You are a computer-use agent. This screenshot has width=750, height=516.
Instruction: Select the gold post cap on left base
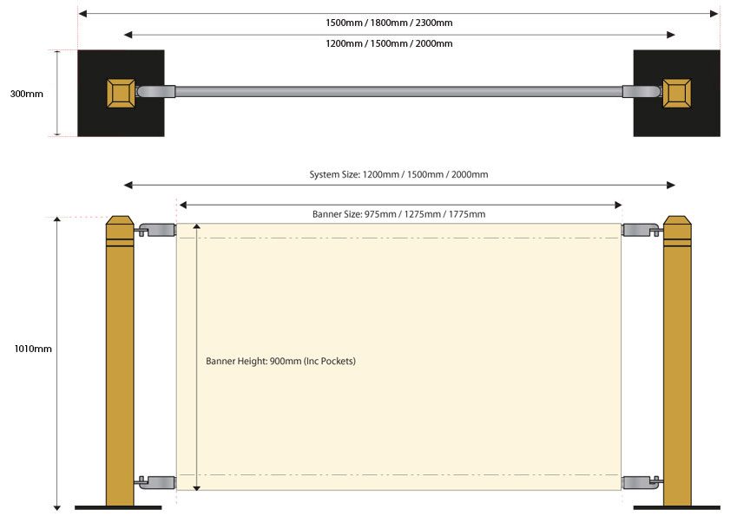121,93
